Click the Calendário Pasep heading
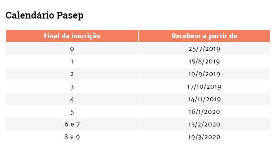 click(x=44, y=15)
